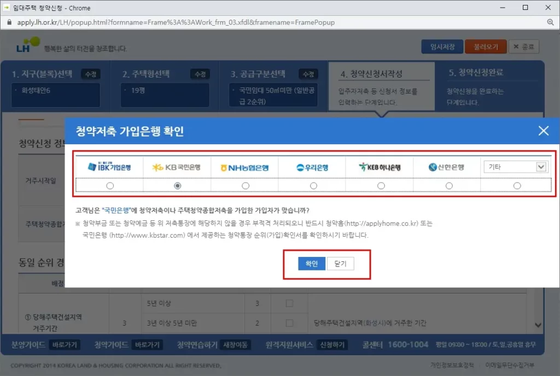The image size is (560, 376).
Task: Click the lock icon in address bar
Action: coord(9,22)
